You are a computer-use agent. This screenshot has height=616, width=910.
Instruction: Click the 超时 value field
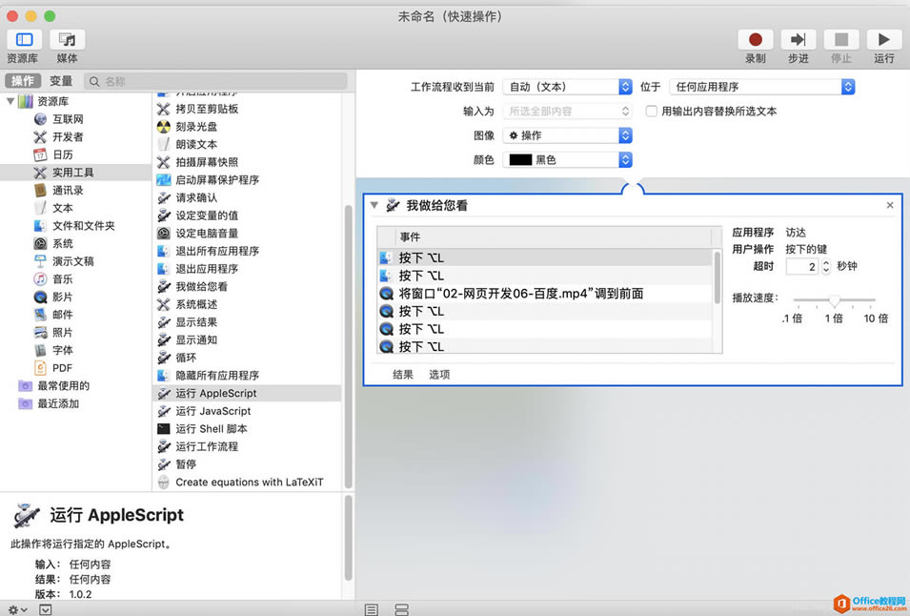coord(802,266)
